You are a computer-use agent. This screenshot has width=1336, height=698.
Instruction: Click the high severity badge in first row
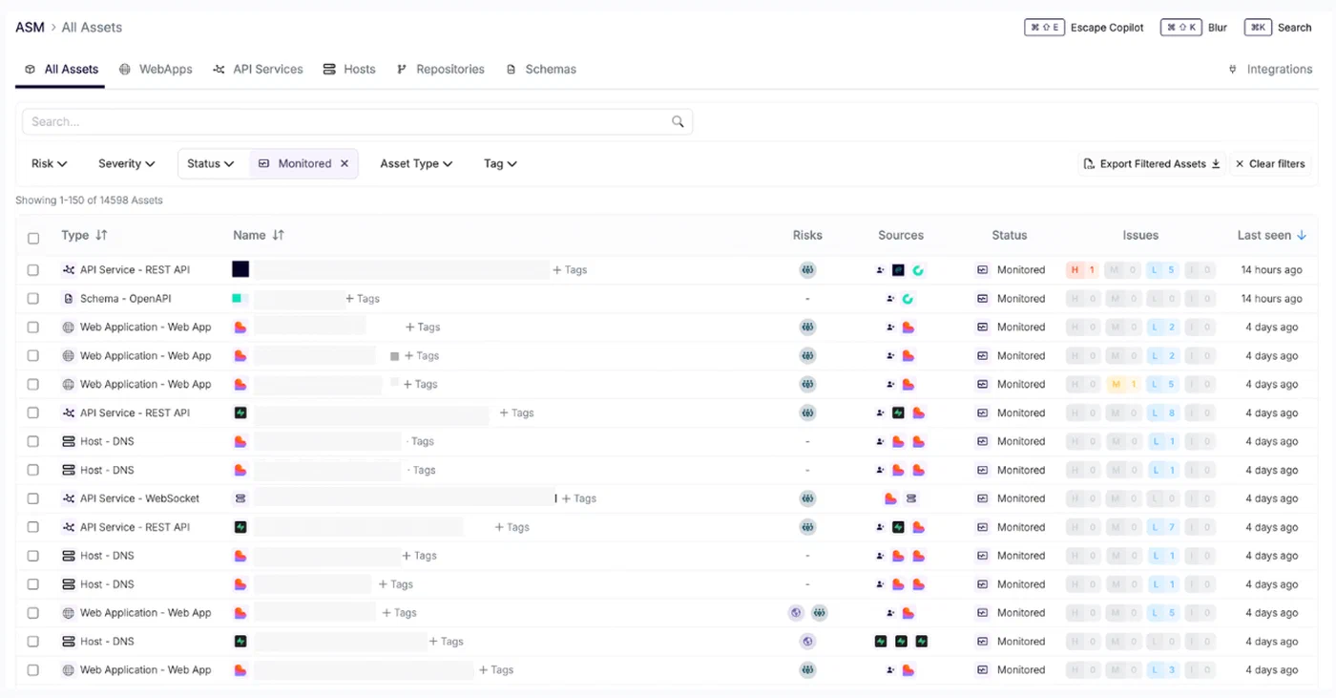(x=1081, y=270)
